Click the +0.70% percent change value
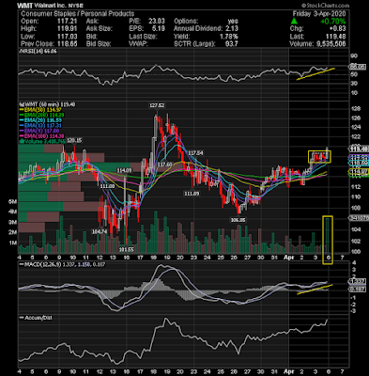 point(334,22)
